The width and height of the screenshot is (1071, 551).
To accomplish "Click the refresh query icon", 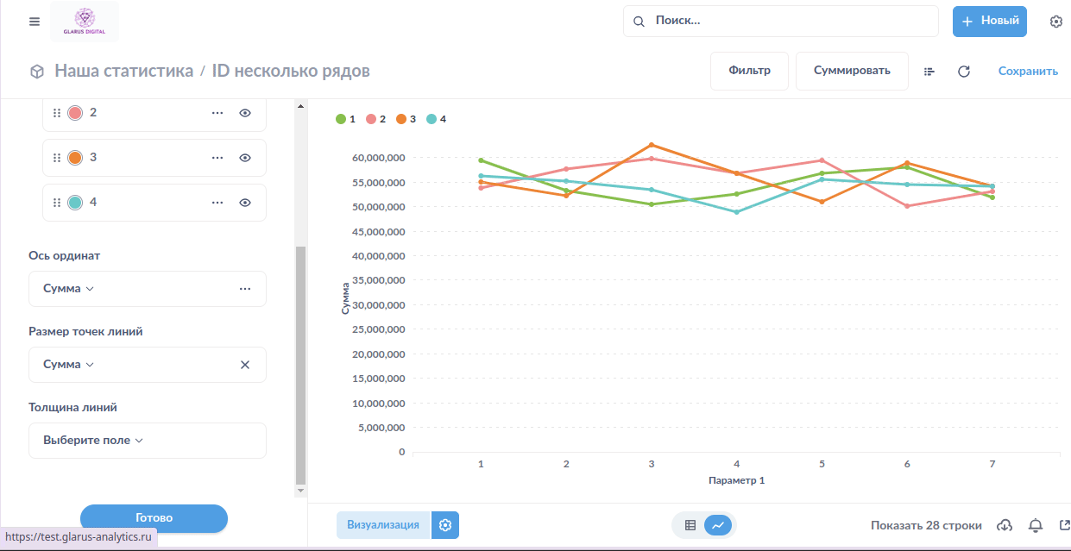I will pyautogui.click(x=964, y=72).
